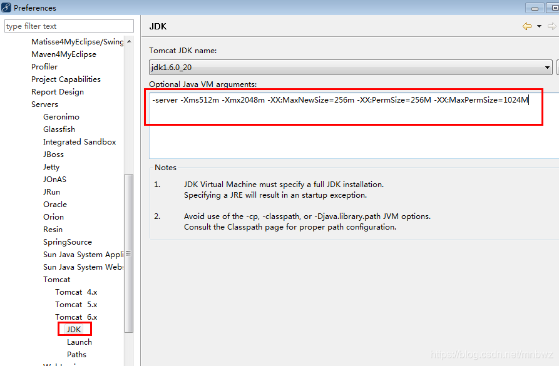Image resolution: width=559 pixels, height=366 pixels.
Task: Select Launch under Tomcat 6.x
Action: point(79,342)
